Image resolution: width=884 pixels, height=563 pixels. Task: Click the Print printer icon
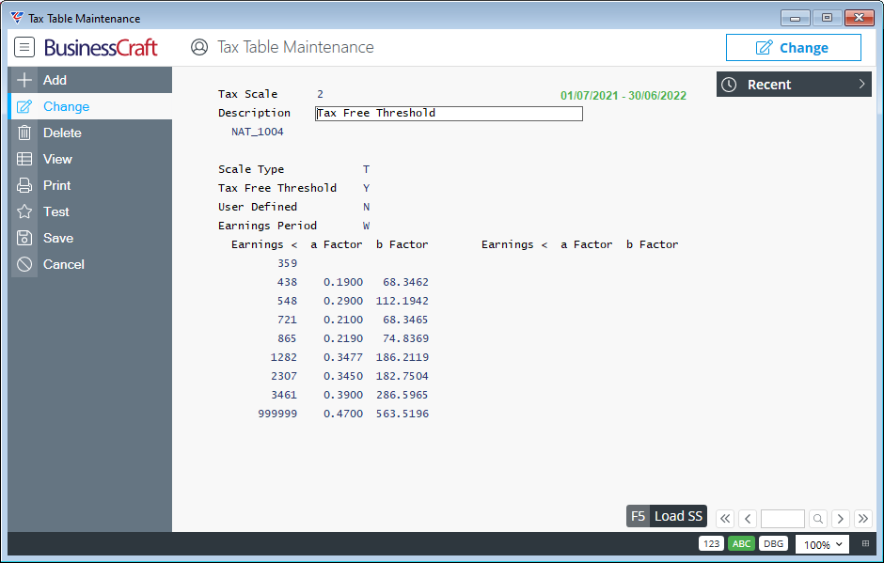(24, 185)
